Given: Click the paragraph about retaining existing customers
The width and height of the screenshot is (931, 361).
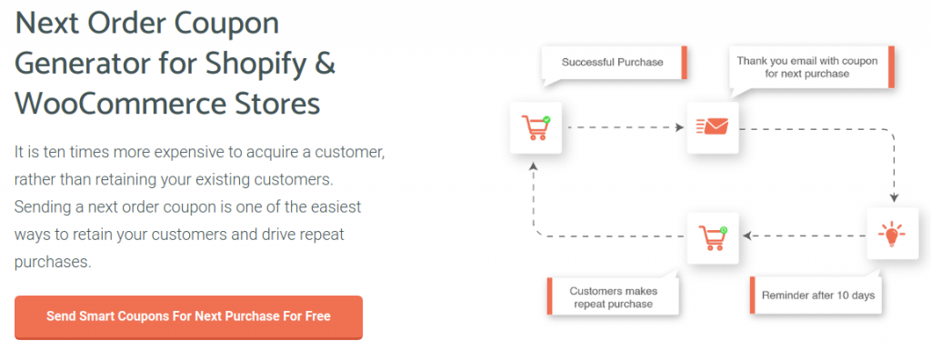Looking at the screenshot, I should pyautogui.click(x=200, y=206).
